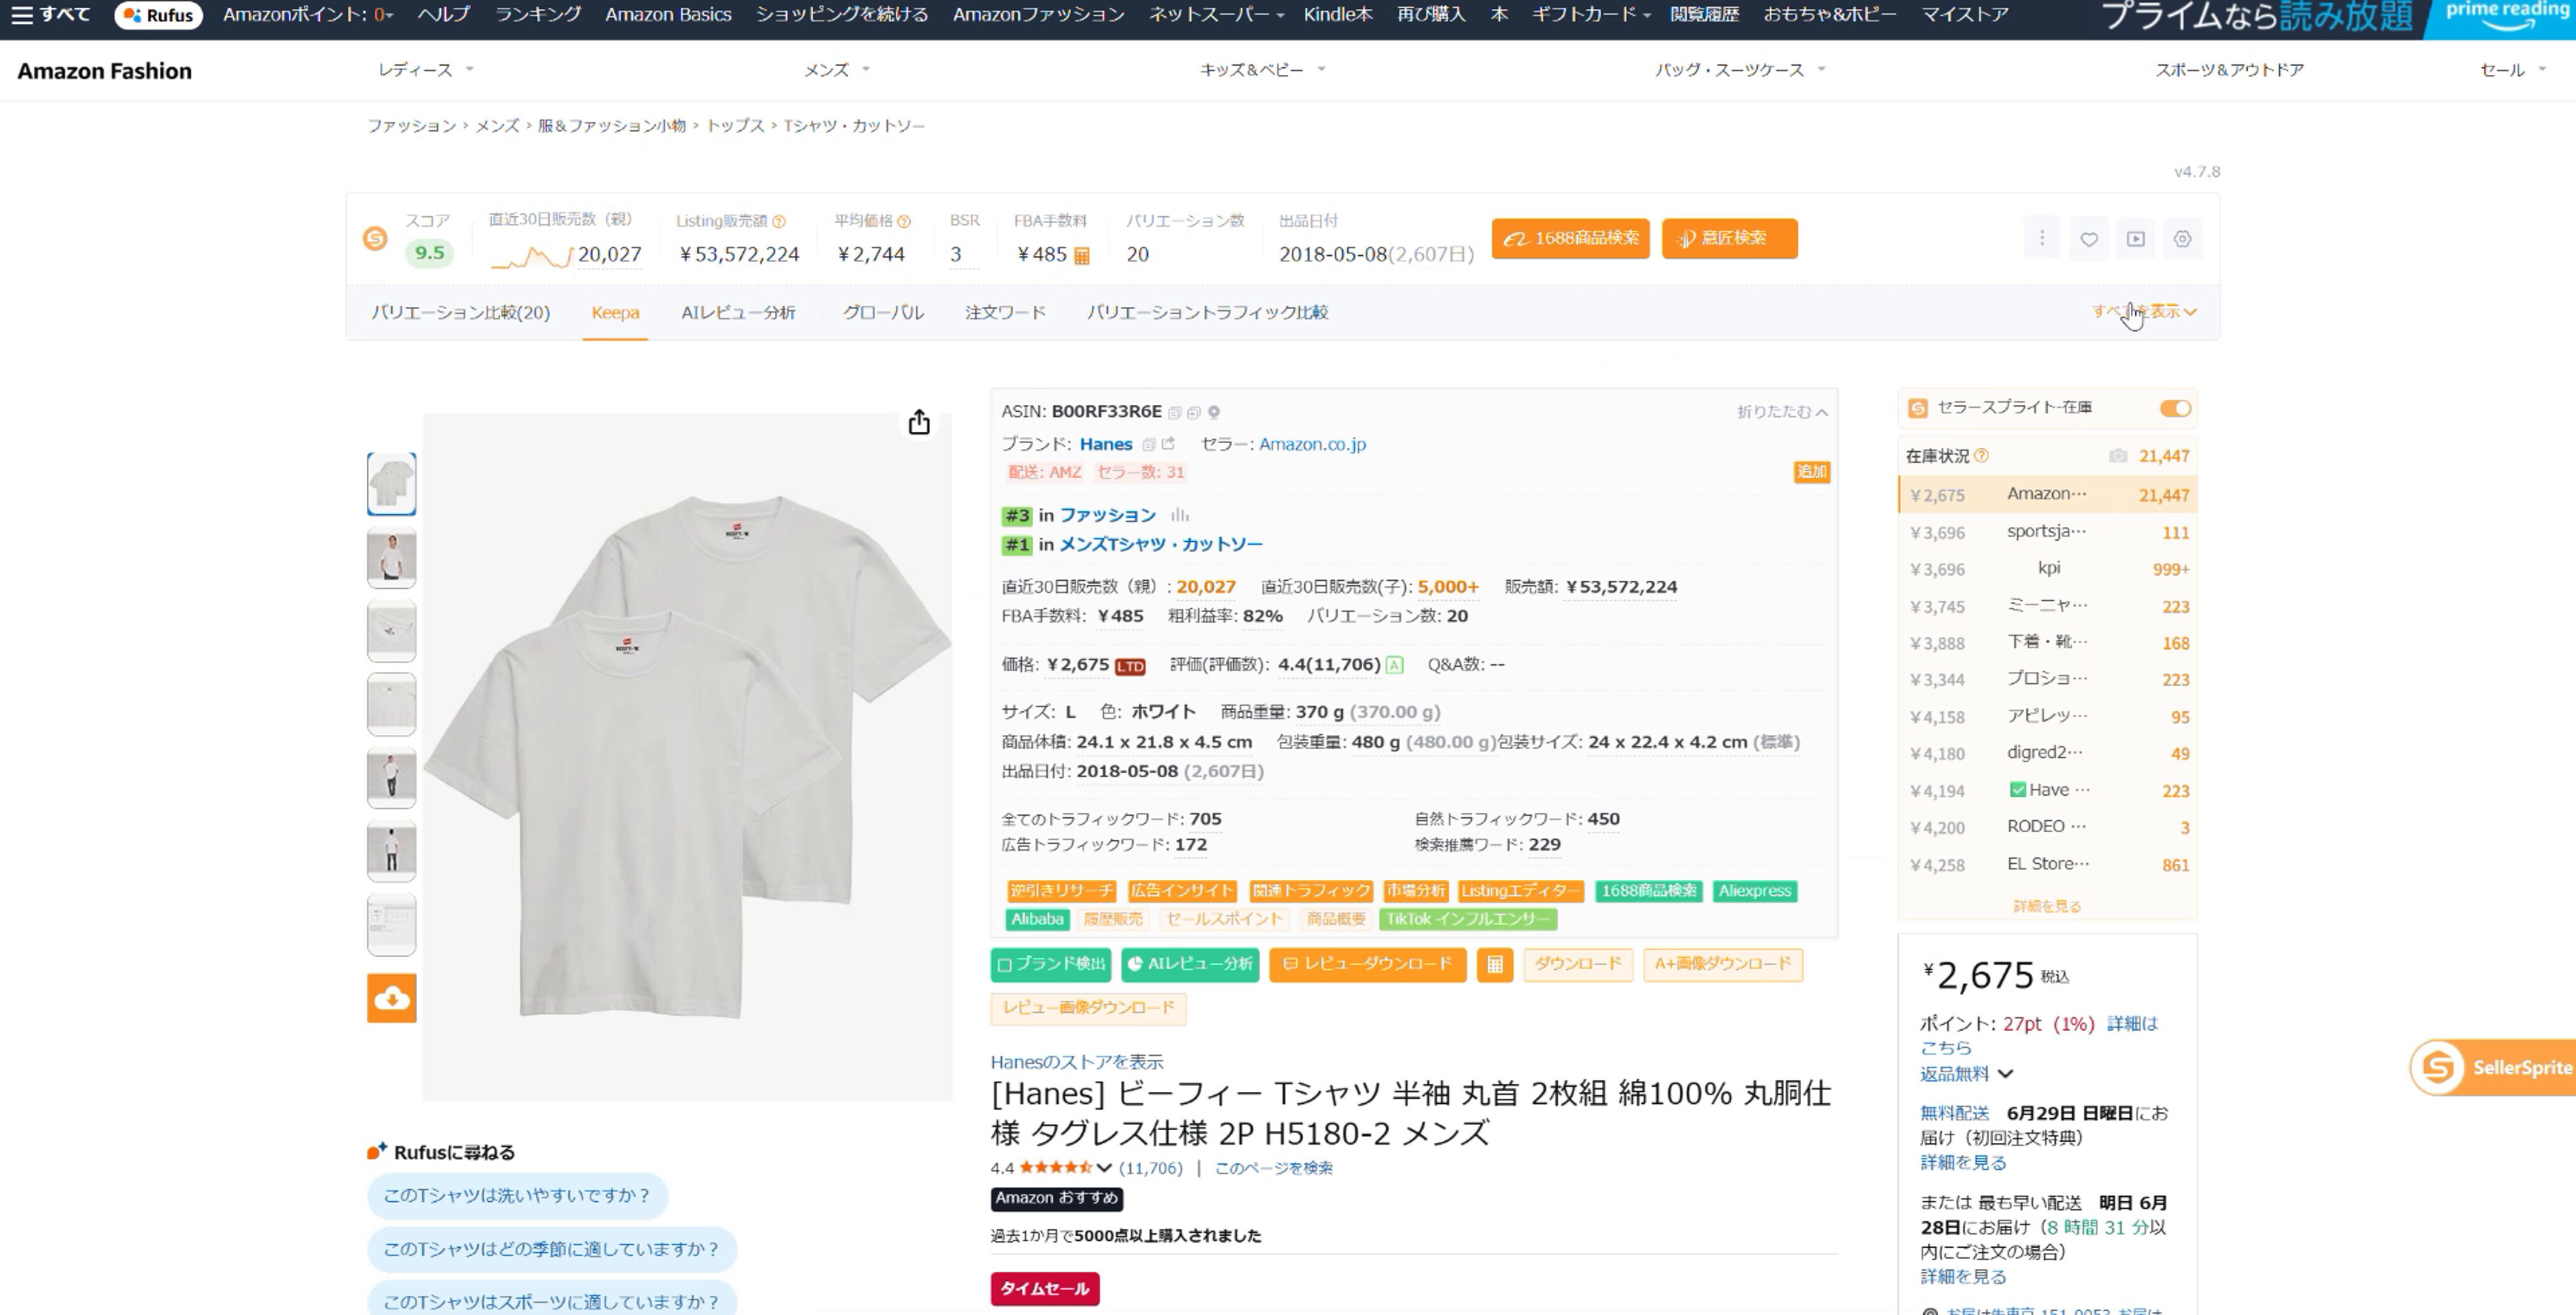Expand すべてを表示 dropdown
The width and height of the screenshot is (2576, 1315).
tap(2144, 312)
